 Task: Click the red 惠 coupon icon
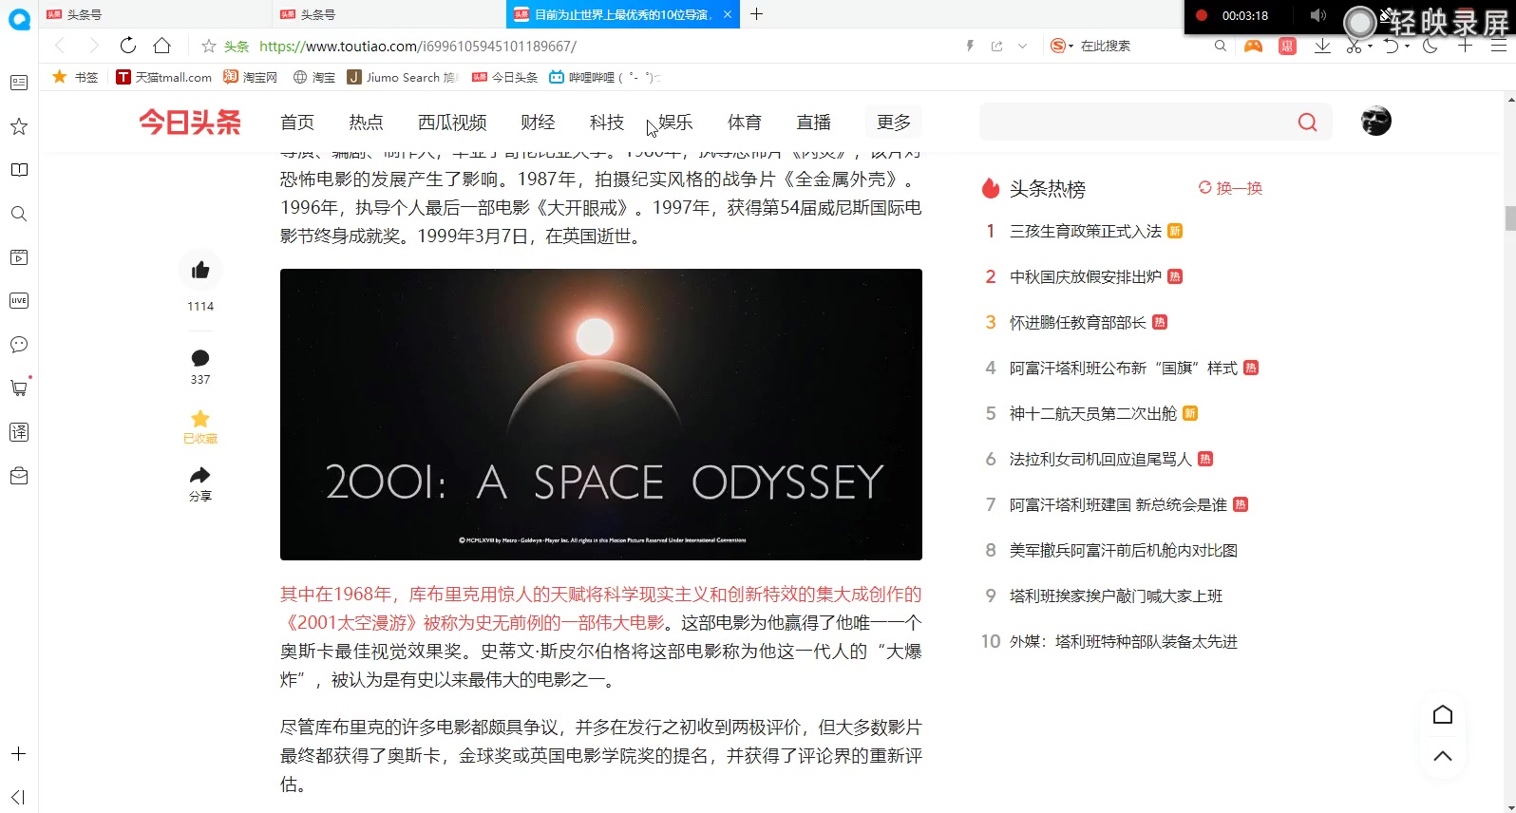[1287, 46]
